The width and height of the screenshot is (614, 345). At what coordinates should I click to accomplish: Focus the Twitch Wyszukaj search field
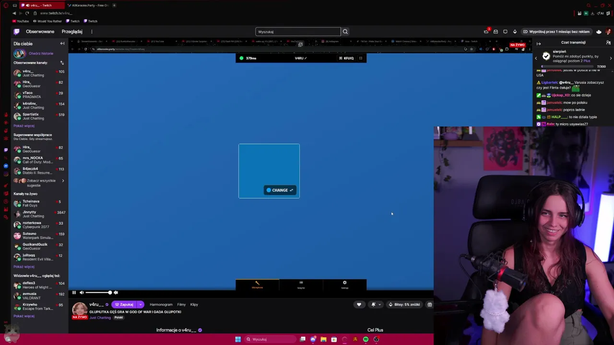(x=298, y=32)
